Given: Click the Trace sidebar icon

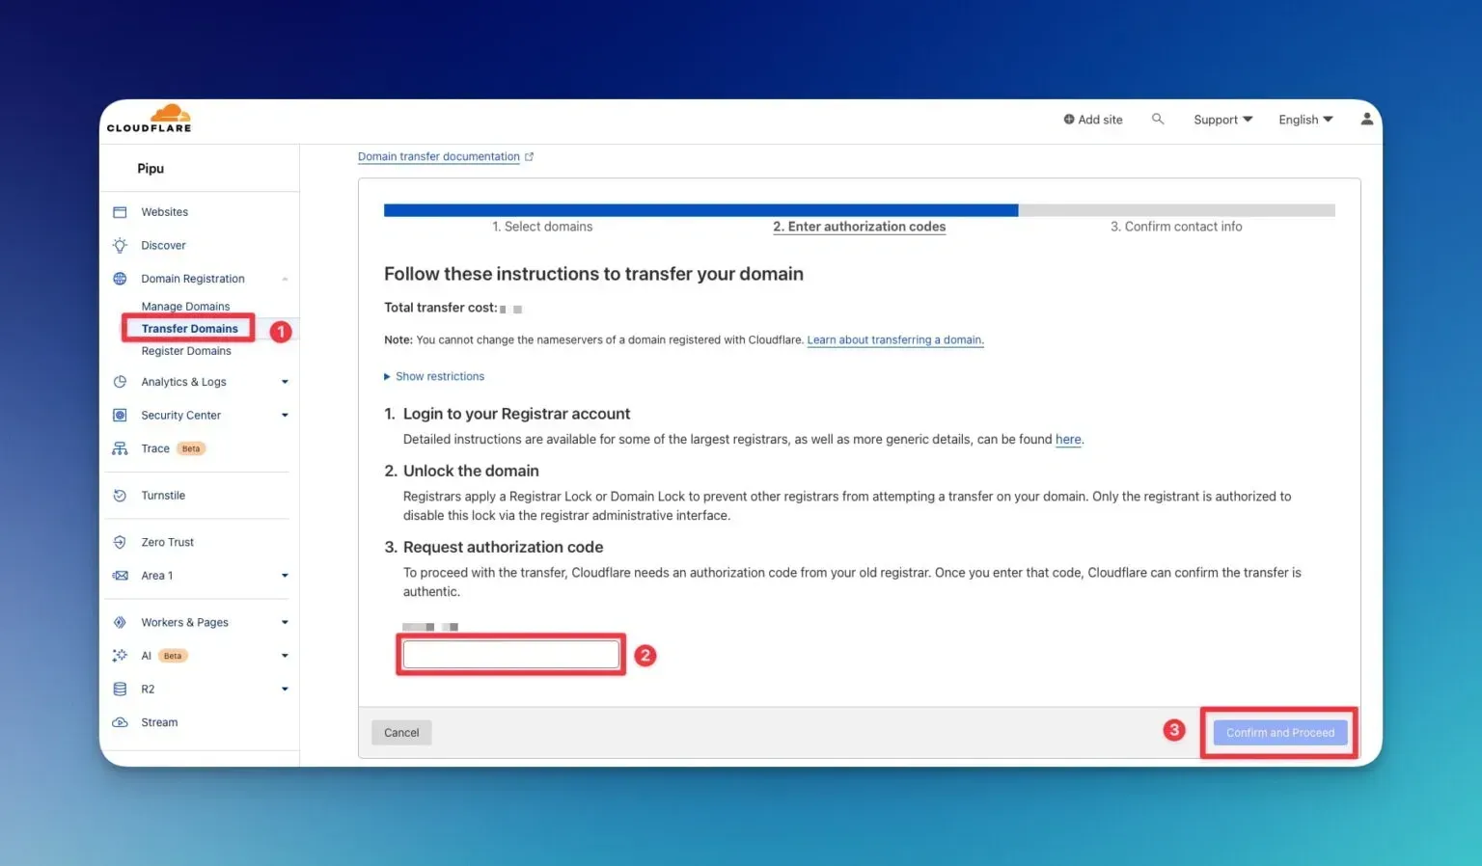Looking at the screenshot, I should pos(120,448).
